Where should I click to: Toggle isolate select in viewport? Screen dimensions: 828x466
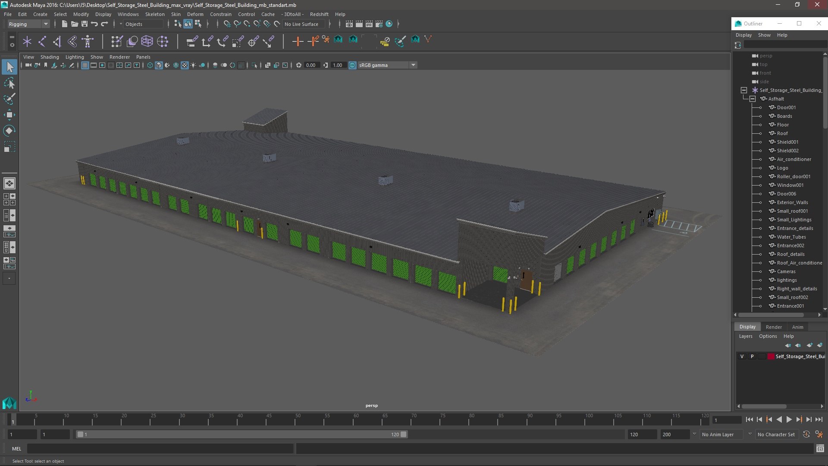click(254, 65)
